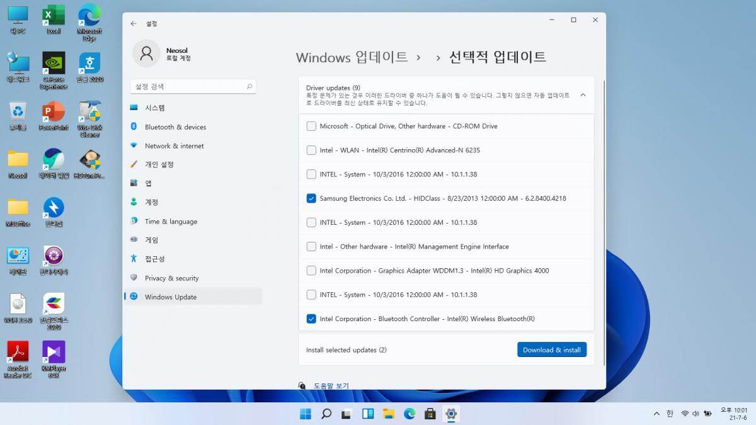Click the Windows 업데이트 breadcrumb
This screenshot has width=756, height=425.
(352, 57)
